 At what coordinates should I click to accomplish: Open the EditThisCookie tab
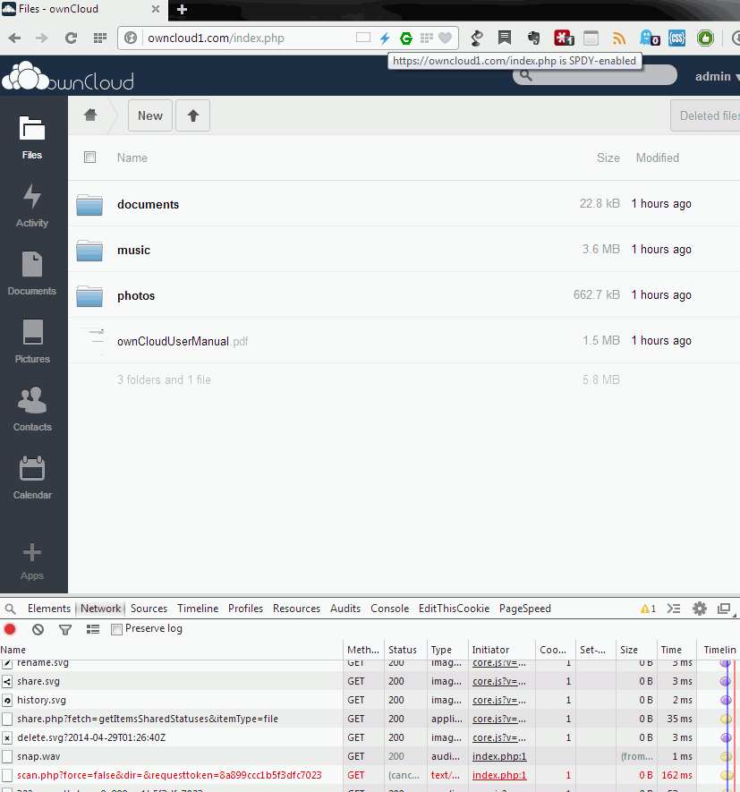pos(454,609)
